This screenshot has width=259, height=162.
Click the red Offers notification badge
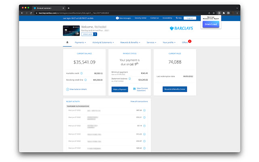tap(190, 41)
